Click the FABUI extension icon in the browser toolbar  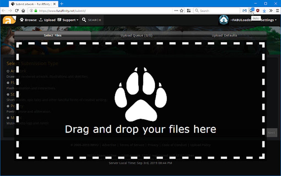click(x=251, y=10)
